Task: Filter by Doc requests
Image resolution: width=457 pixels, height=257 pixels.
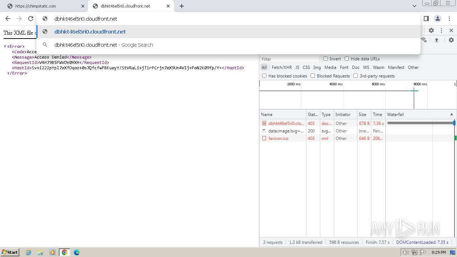Action: 356,67
